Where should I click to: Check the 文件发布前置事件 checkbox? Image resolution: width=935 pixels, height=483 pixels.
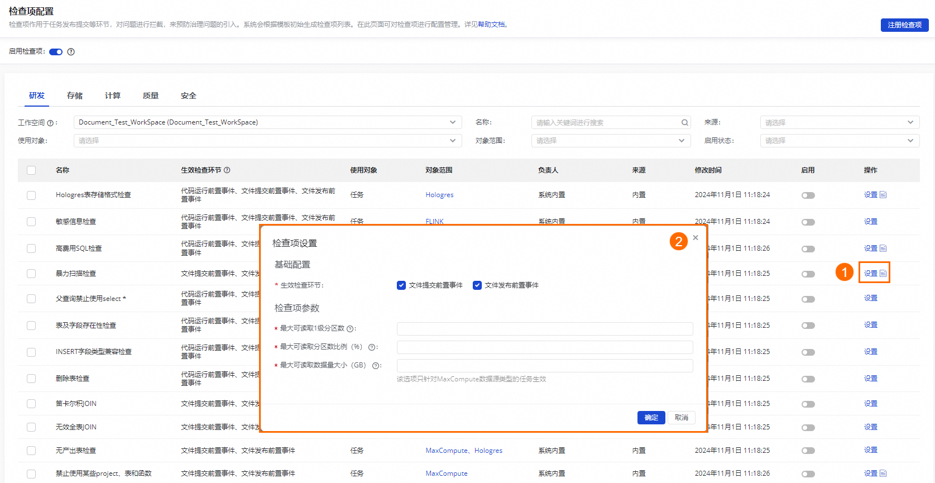477,285
